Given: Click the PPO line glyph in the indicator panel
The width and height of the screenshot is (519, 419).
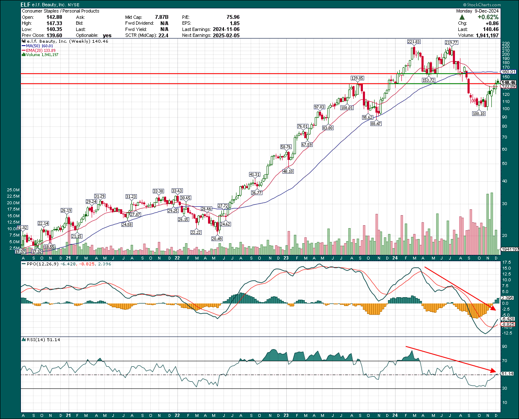Looking at the screenshot, I should click(24, 264).
